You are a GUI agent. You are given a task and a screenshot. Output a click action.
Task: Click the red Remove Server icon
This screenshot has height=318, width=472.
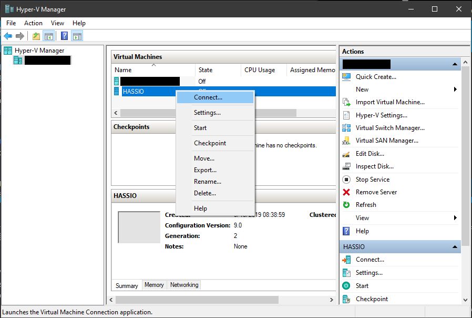[346, 192]
